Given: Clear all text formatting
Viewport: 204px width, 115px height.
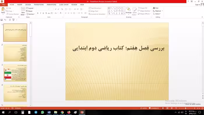Looking at the screenshot, I should (x=62, y=9).
